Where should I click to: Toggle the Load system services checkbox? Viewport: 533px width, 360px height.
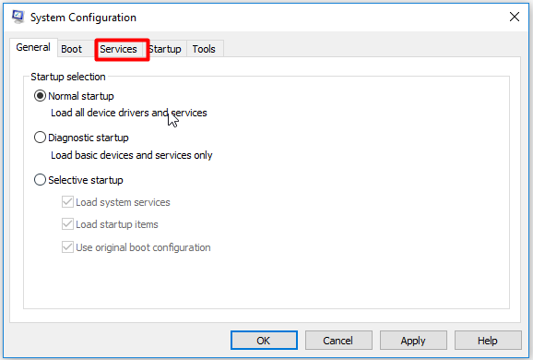coord(67,202)
